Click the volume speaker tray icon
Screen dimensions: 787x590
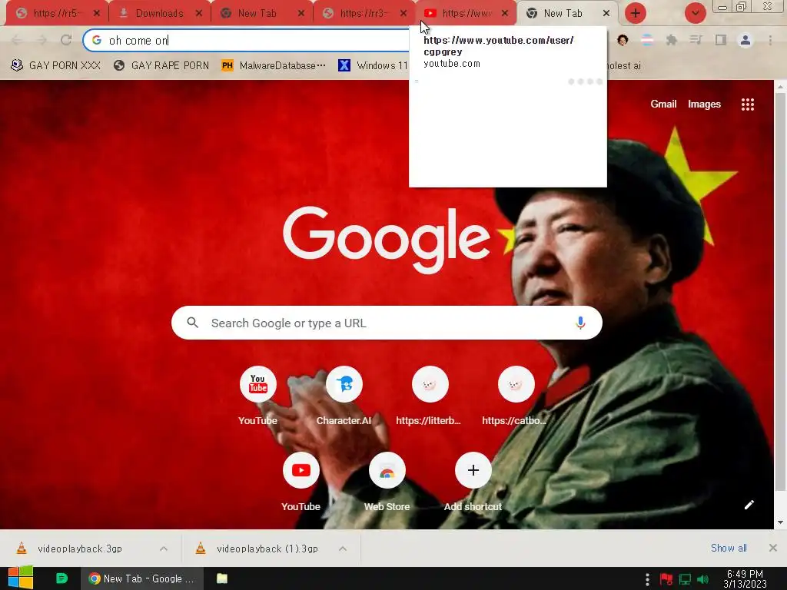(702, 580)
